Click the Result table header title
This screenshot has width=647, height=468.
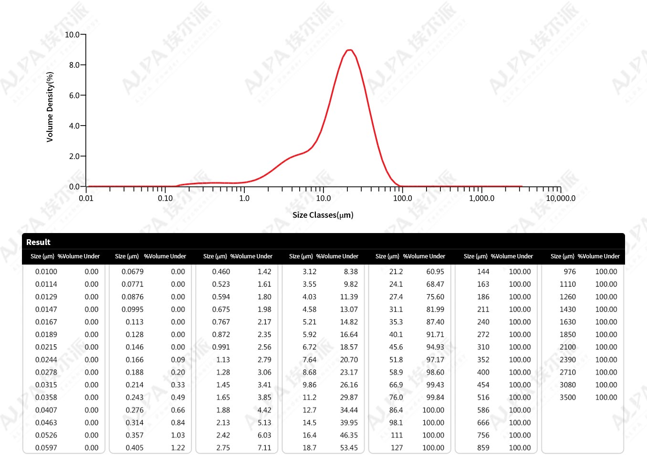click(x=38, y=242)
